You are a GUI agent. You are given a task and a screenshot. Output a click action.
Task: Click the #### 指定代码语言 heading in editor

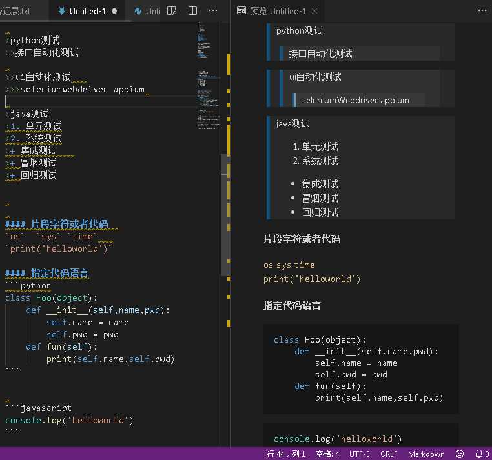pos(47,273)
